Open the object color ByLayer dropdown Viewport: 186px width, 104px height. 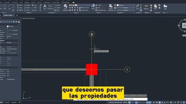(x=126, y=5)
